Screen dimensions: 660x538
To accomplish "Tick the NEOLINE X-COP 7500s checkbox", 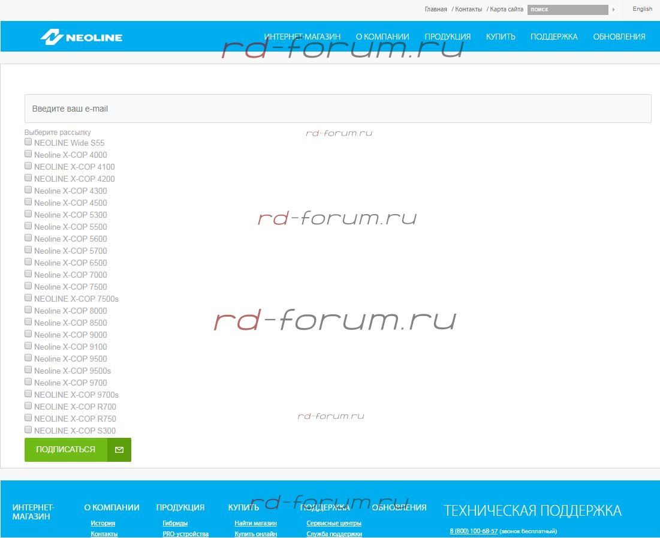I will coord(28,298).
